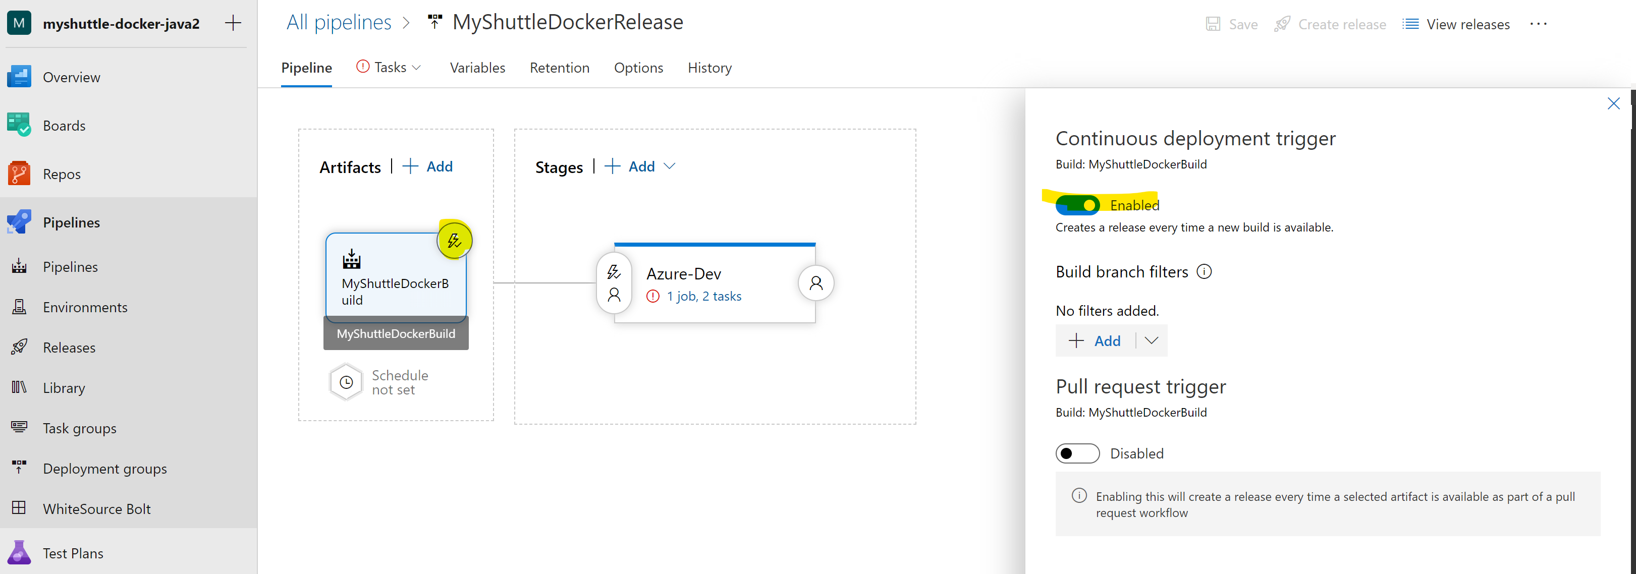Expand the Stages Add dropdown chevron

[x=670, y=166]
